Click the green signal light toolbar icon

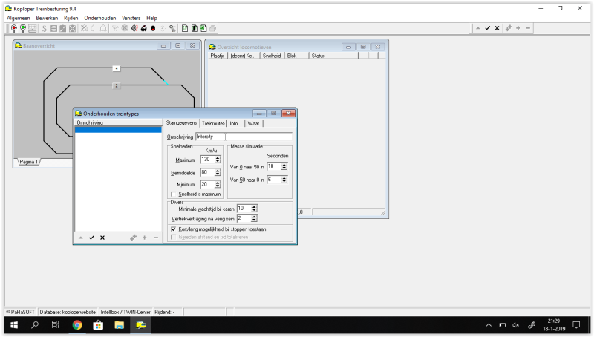[23, 28]
